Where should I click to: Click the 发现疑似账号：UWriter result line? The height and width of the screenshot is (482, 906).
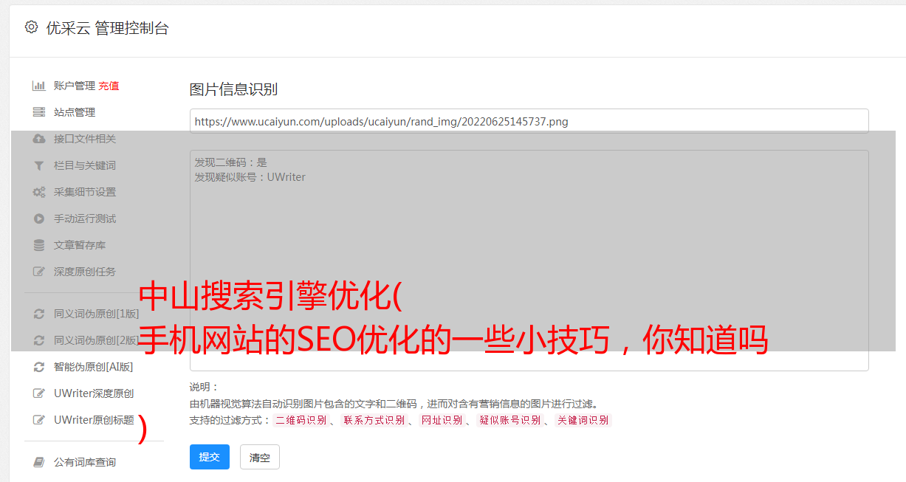click(250, 177)
